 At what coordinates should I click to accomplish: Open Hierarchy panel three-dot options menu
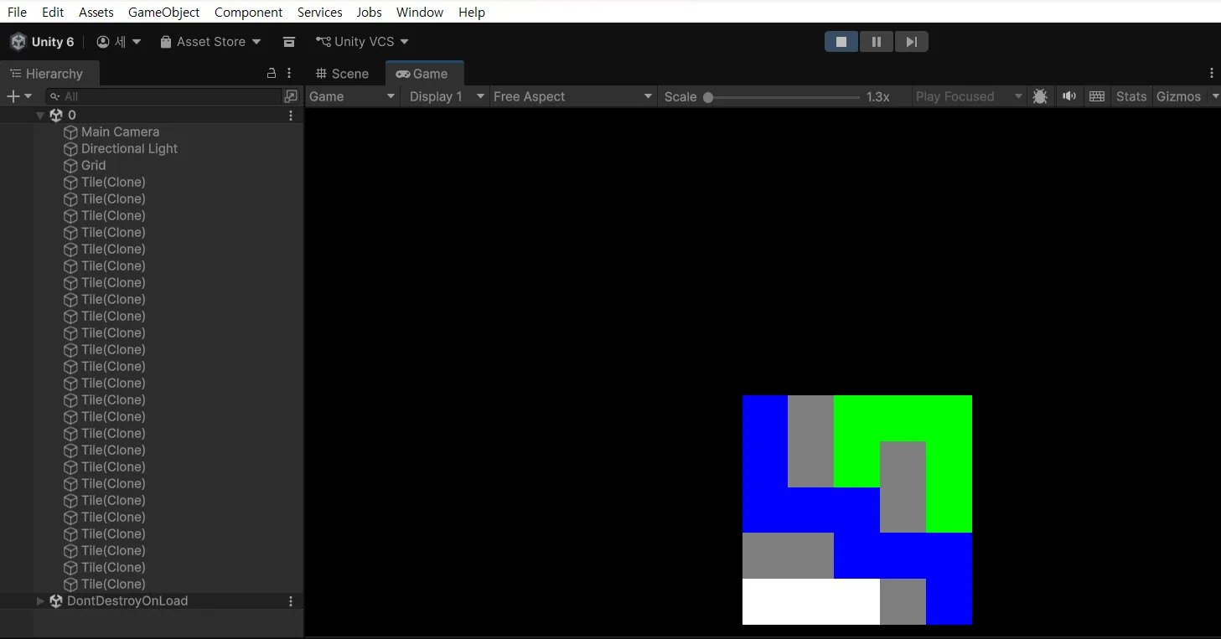pyautogui.click(x=289, y=74)
